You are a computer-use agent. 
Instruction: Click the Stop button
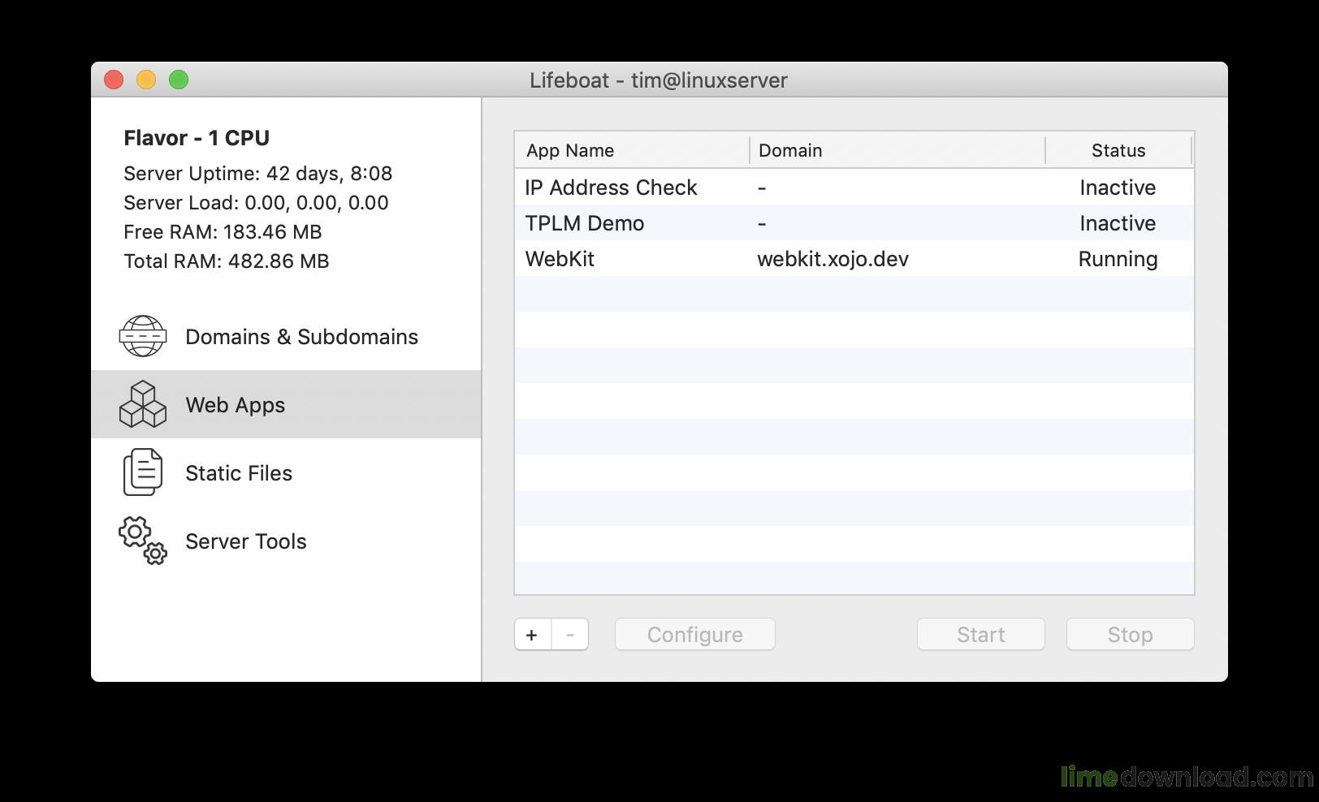(1131, 635)
